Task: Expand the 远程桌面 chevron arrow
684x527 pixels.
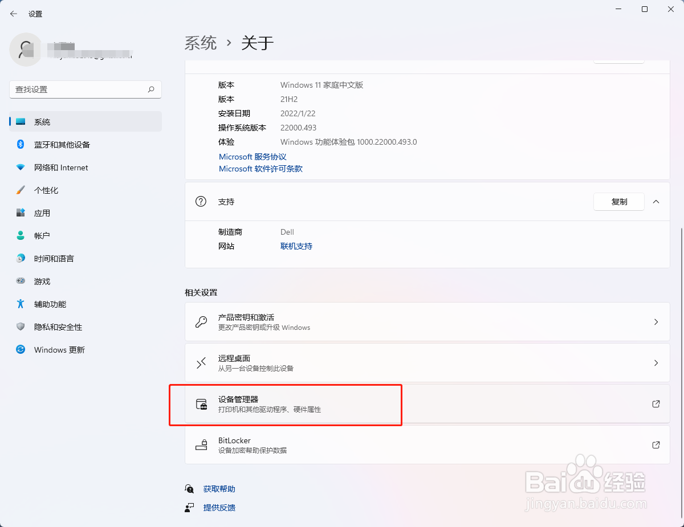Action: (656, 363)
